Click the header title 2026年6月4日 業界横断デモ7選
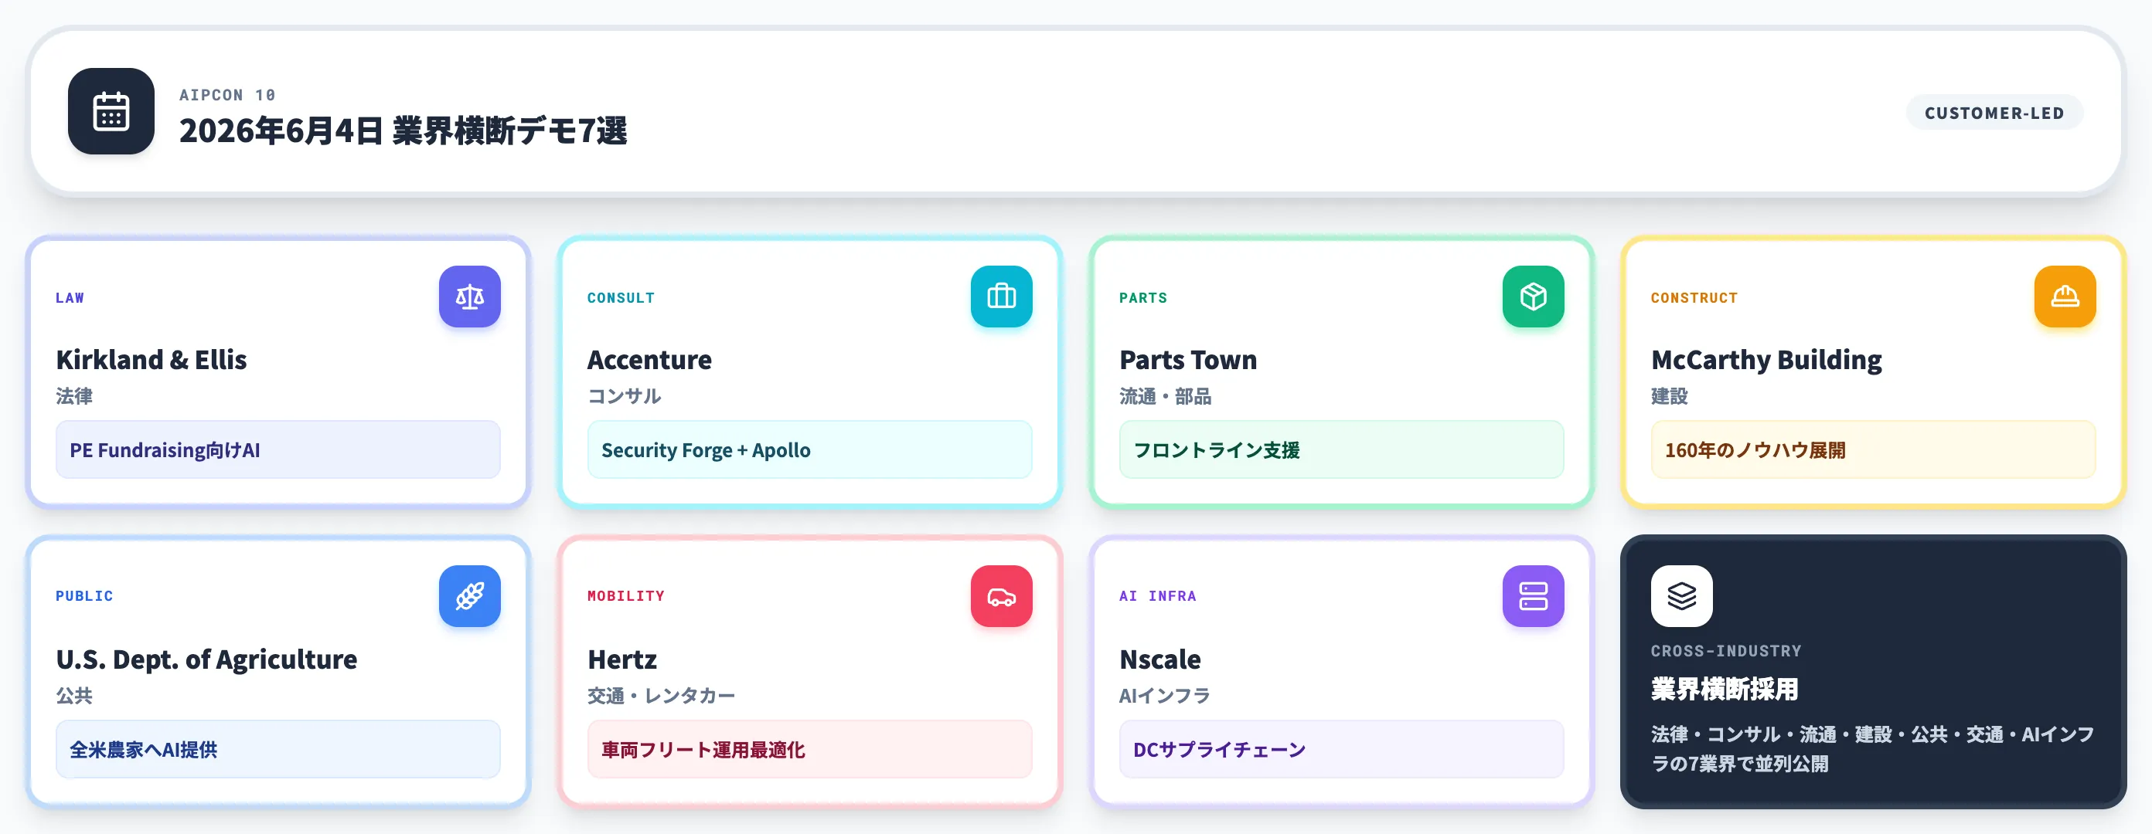Image resolution: width=2152 pixels, height=834 pixels. tap(403, 131)
